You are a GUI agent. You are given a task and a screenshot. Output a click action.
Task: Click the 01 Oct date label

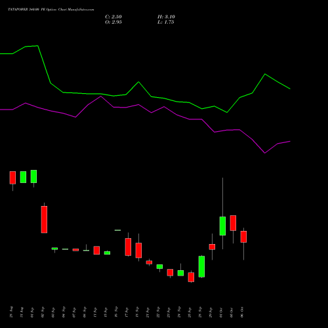(x=221, y=312)
